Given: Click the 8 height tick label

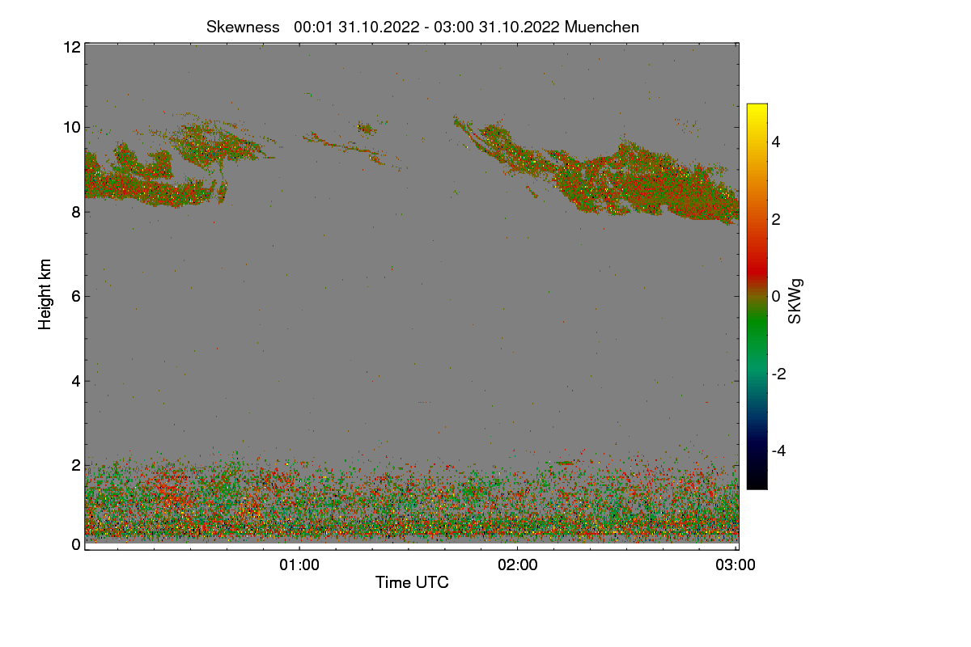Looking at the screenshot, I should pyautogui.click(x=76, y=212).
